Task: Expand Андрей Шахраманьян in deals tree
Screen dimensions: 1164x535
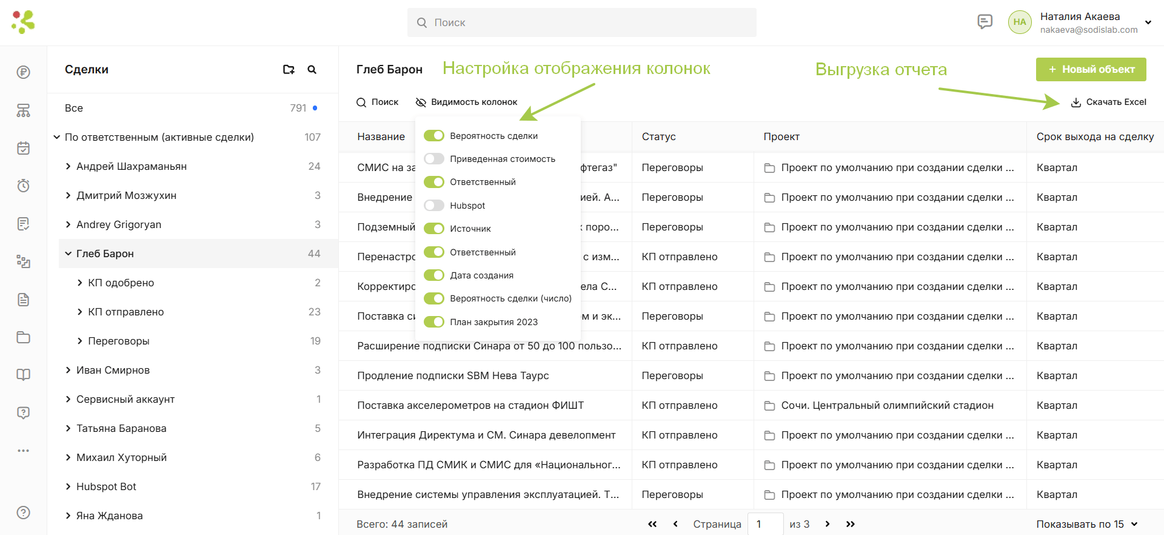Action: point(69,166)
